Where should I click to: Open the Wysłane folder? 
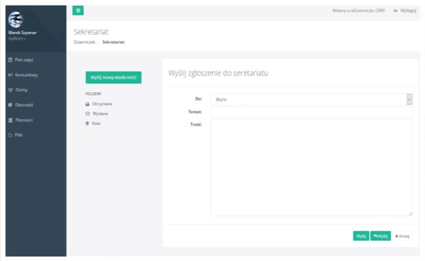pyautogui.click(x=100, y=113)
